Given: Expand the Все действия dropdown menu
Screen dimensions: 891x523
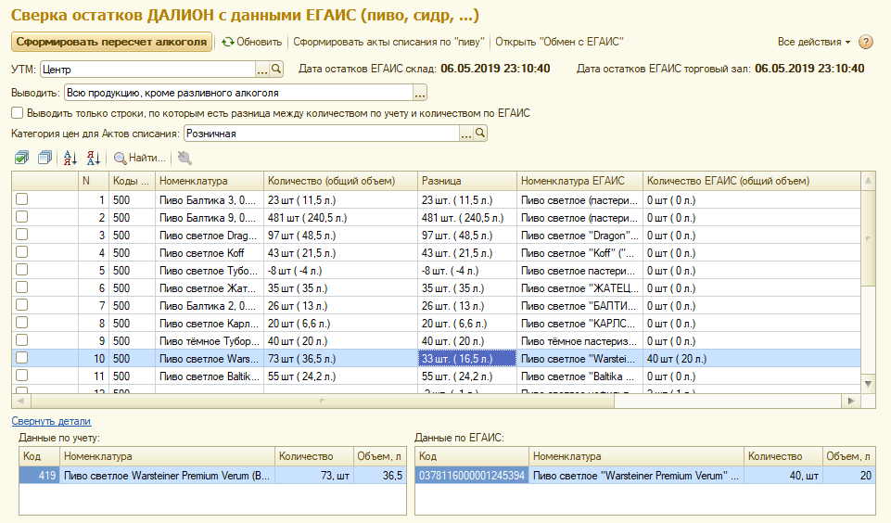Looking at the screenshot, I should (x=813, y=42).
